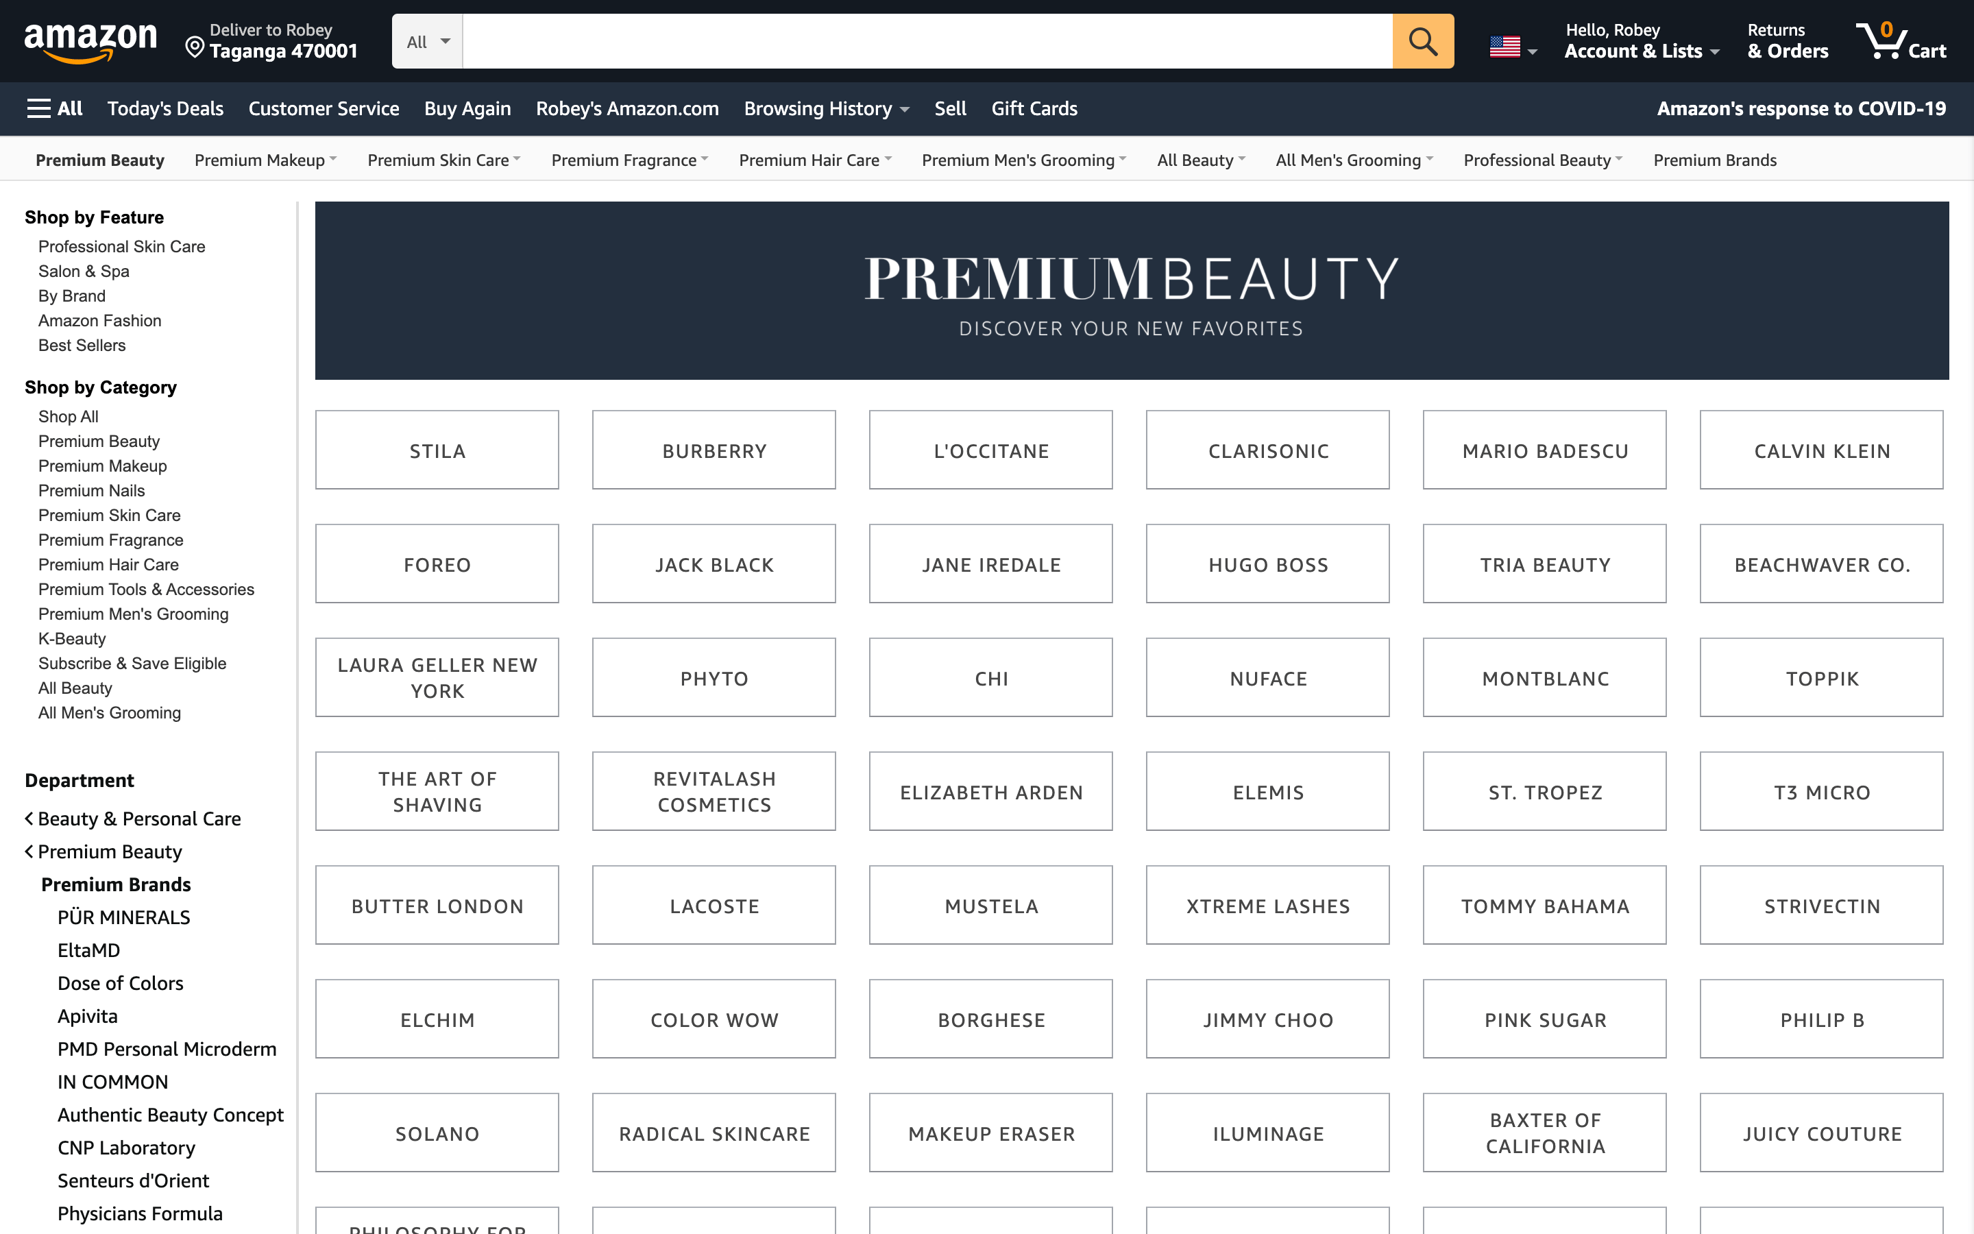Select ELIZABETH ARDEN brand tile
This screenshot has height=1234, width=1974.
tap(990, 792)
